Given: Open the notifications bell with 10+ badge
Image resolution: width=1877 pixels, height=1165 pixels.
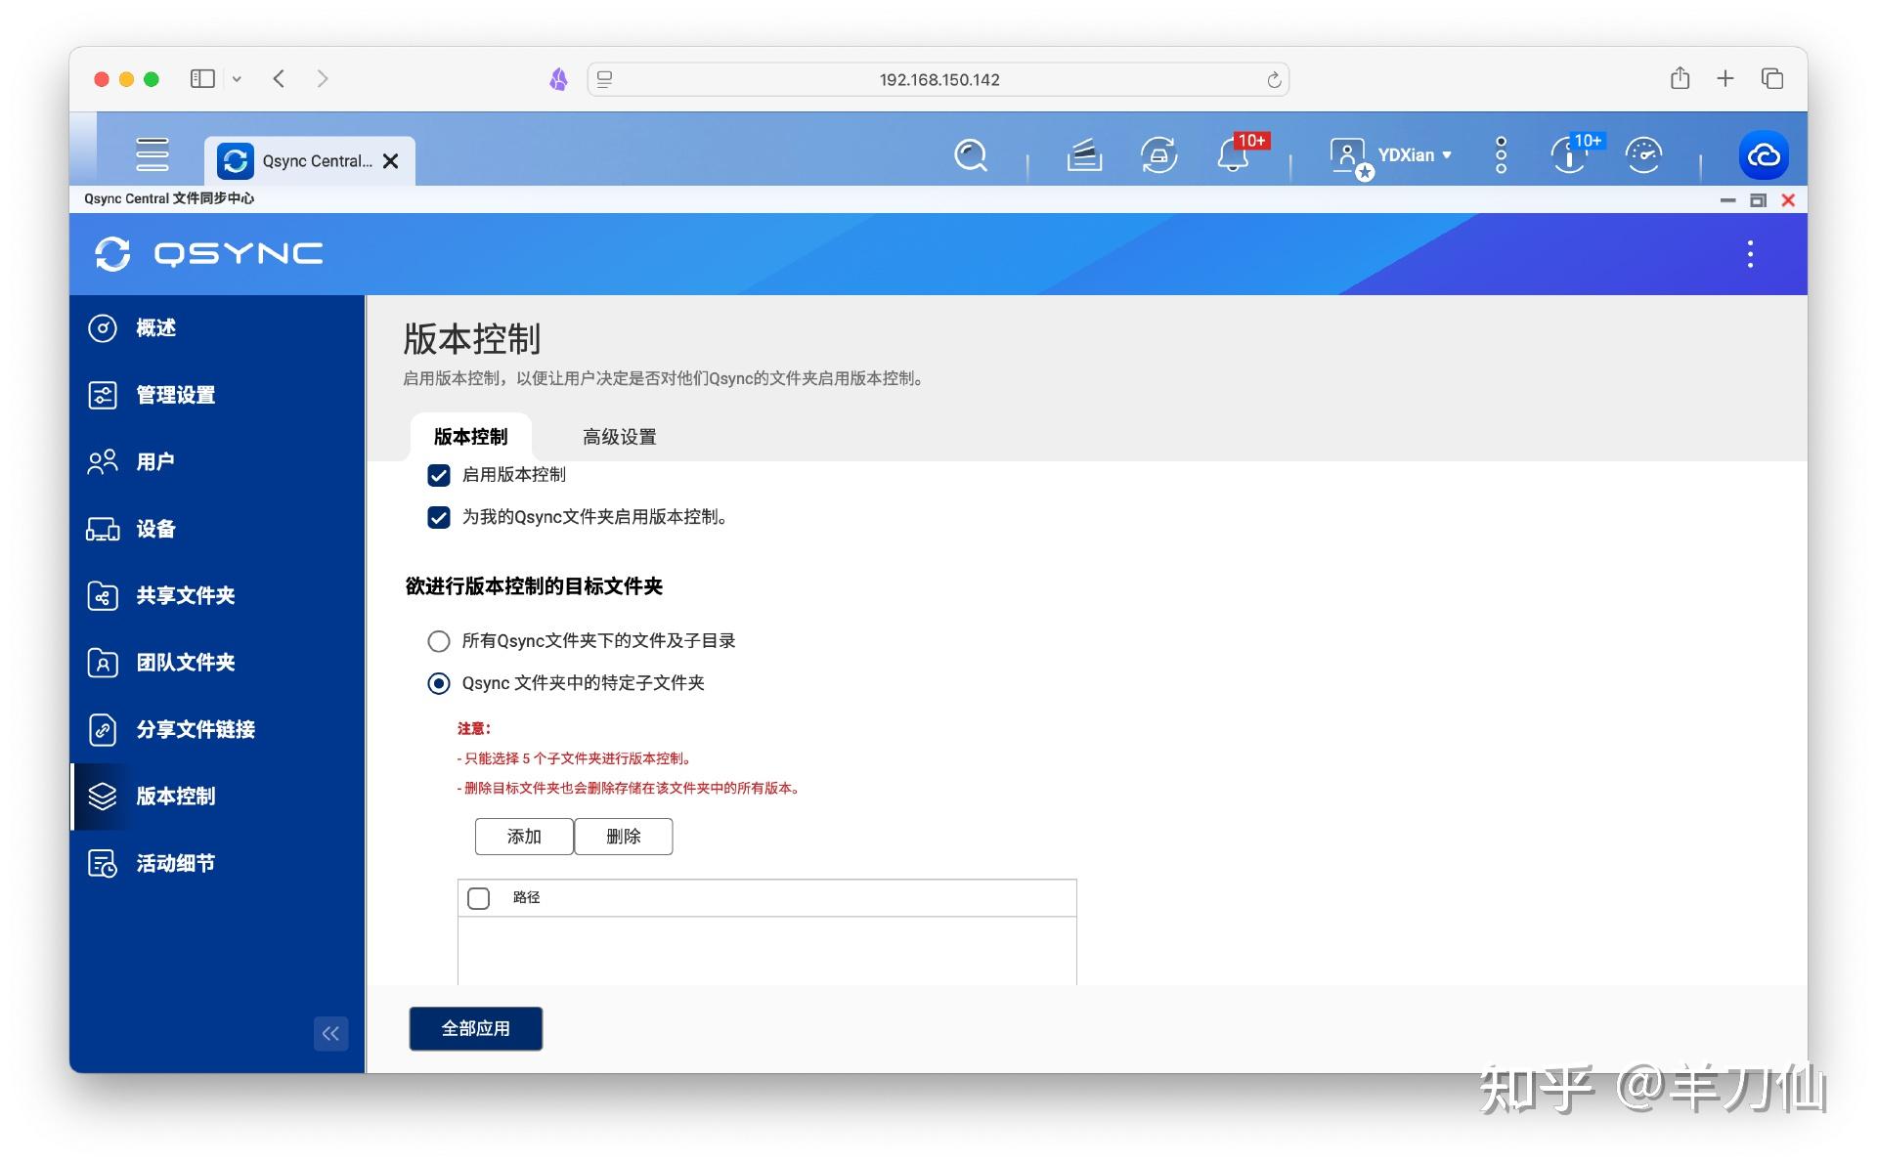Looking at the screenshot, I should tap(1231, 154).
